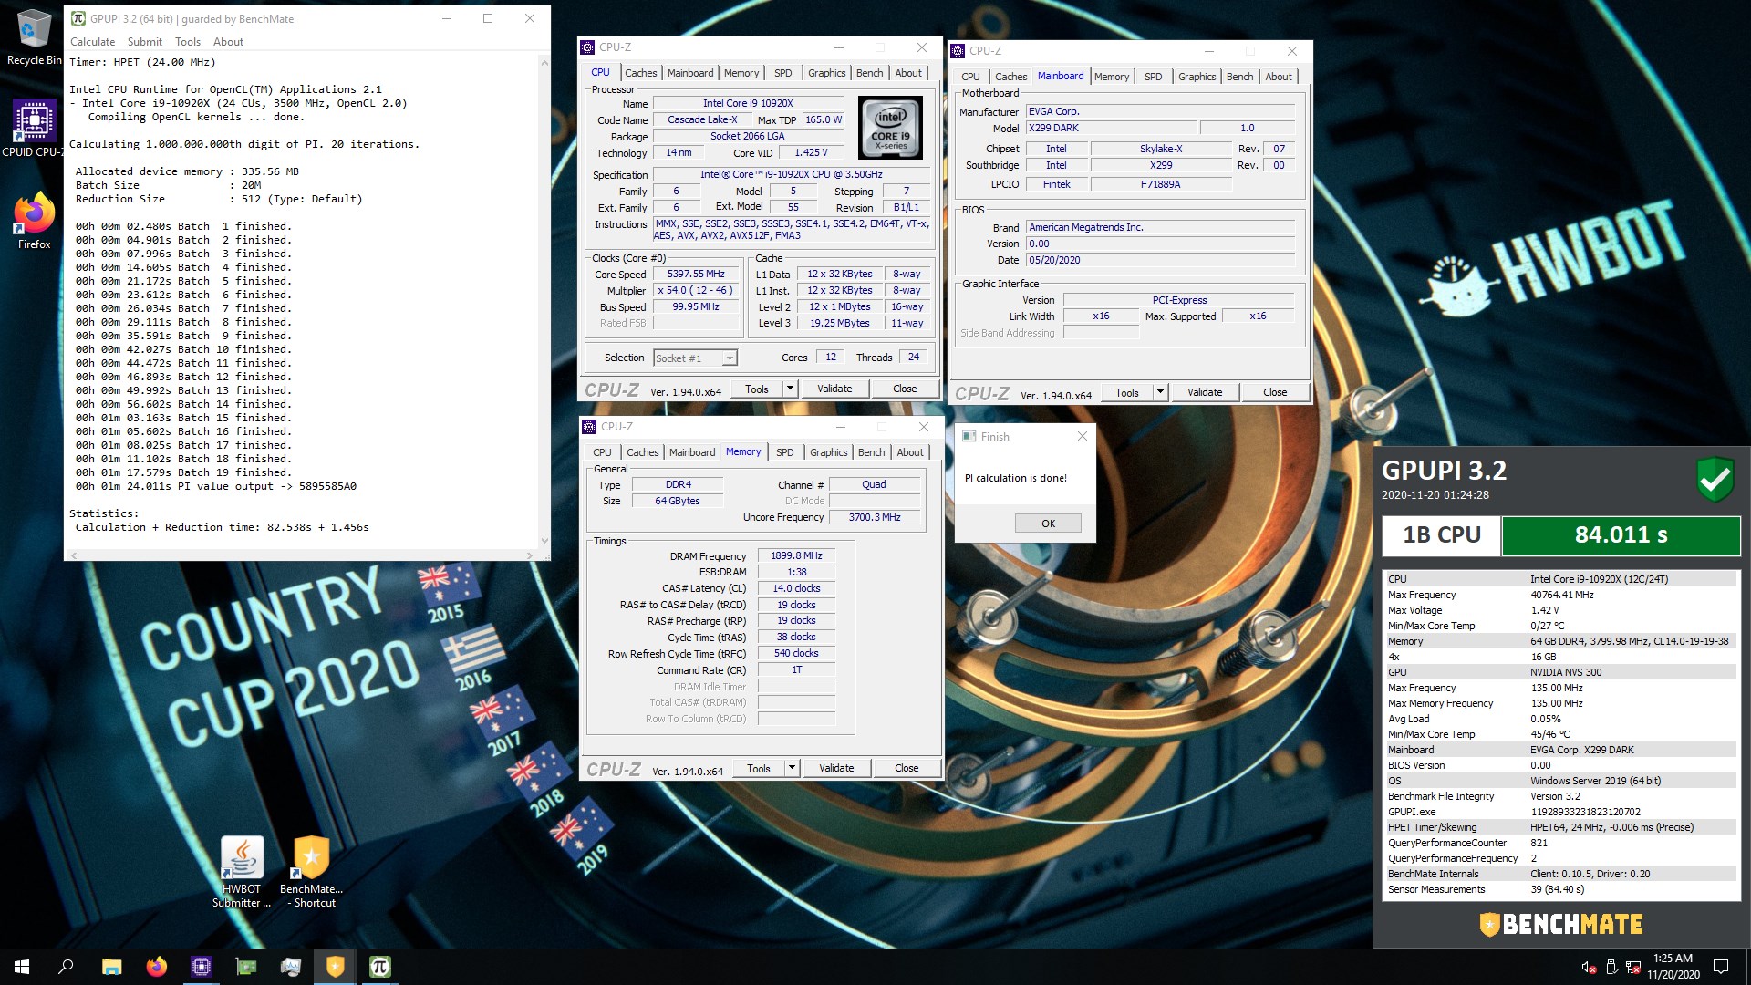Image resolution: width=1751 pixels, height=985 pixels.
Task: Open the About menu in GPUPI
Action: click(228, 42)
